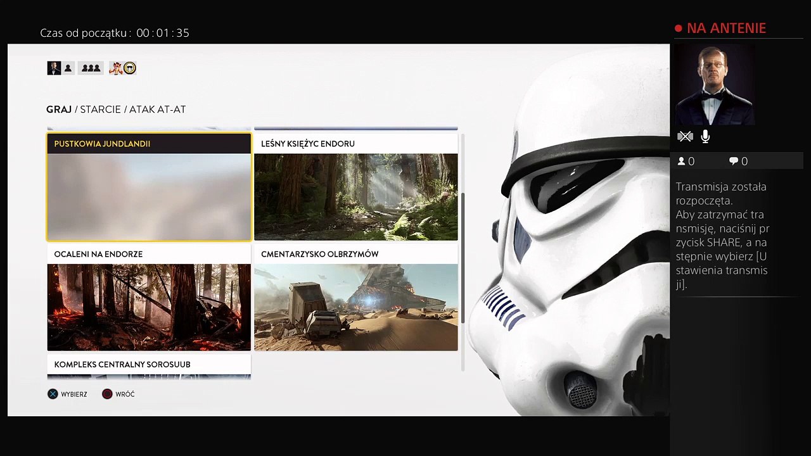
Task: Open the Kompleks Centralny Sorosuub map
Action: tap(149, 367)
